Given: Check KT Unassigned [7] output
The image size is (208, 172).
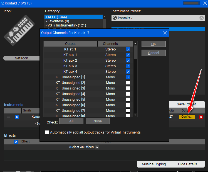Looking at the screenshot, I should tap(128, 111).
